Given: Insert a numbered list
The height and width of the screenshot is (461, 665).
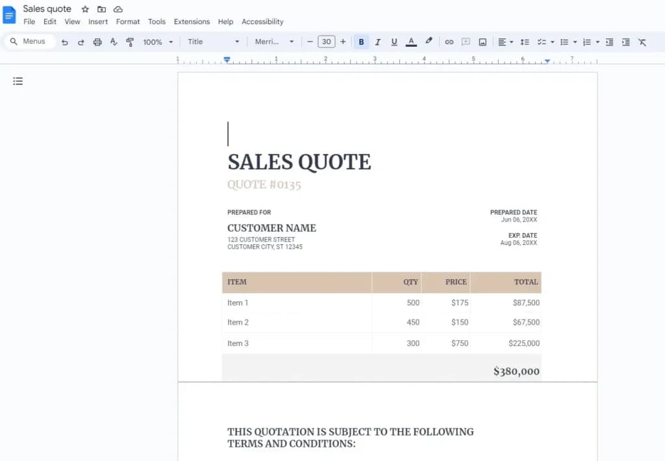Looking at the screenshot, I should [x=587, y=42].
